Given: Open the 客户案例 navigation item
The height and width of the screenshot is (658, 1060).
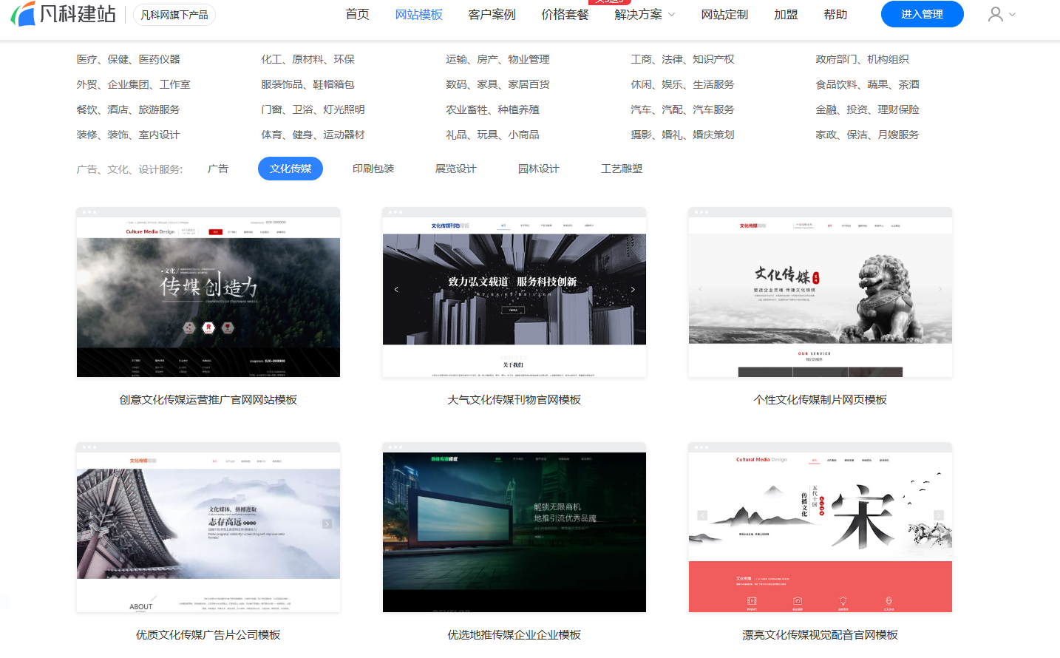Looking at the screenshot, I should 492,14.
